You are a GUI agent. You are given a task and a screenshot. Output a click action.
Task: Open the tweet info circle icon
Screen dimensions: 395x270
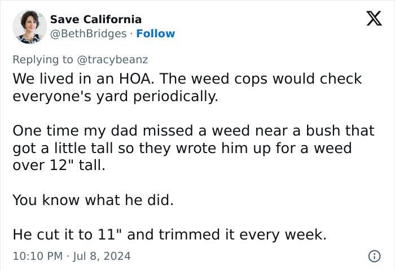click(x=373, y=256)
